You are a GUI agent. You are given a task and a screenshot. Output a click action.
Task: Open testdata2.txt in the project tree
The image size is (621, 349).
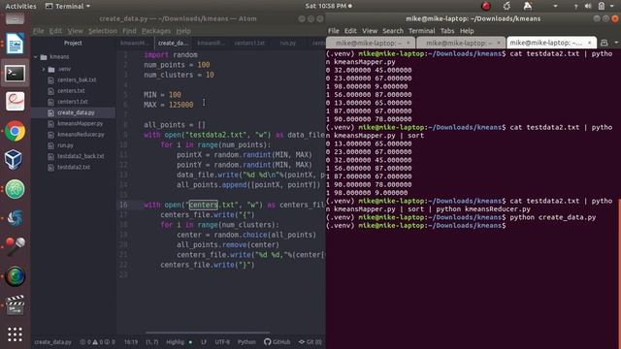pyautogui.click(x=74, y=167)
